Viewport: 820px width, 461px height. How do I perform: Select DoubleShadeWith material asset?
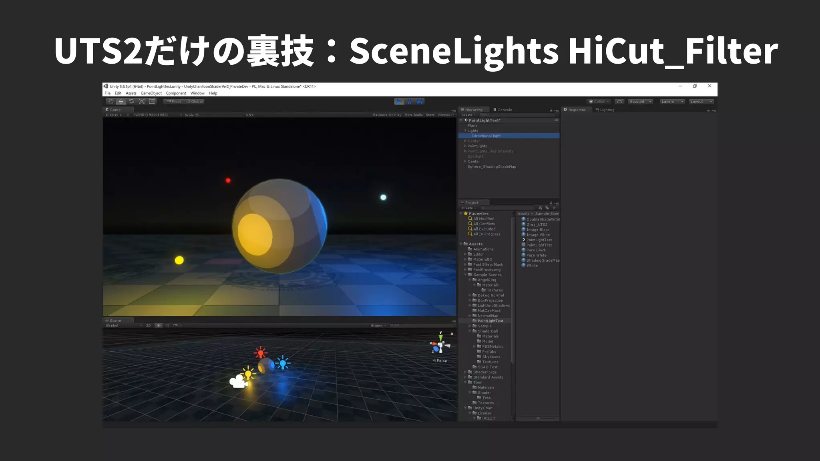tap(541, 219)
